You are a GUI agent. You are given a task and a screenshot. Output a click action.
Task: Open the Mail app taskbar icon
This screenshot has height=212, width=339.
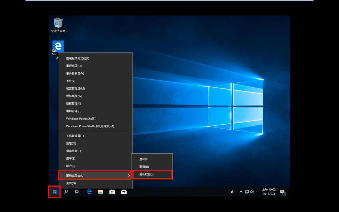[x=124, y=192]
